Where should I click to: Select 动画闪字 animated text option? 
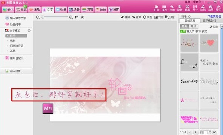(13, 24)
